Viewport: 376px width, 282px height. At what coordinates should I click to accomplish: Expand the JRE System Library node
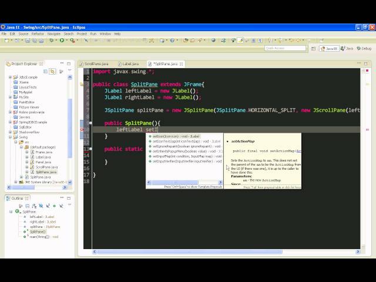16,182
